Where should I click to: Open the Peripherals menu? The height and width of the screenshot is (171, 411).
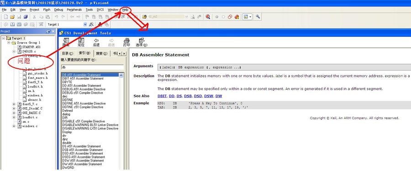[x=74, y=10]
